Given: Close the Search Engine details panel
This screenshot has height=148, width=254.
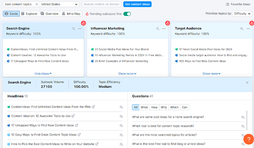Looking at the screenshot, I should tap(247, 82).
